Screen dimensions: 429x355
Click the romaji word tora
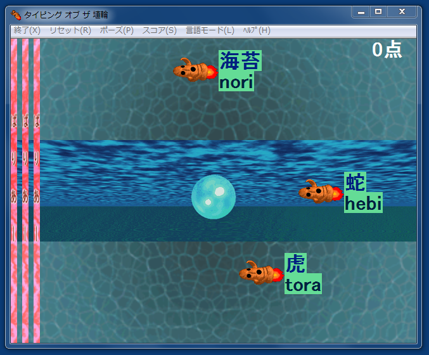coord(303,284)
